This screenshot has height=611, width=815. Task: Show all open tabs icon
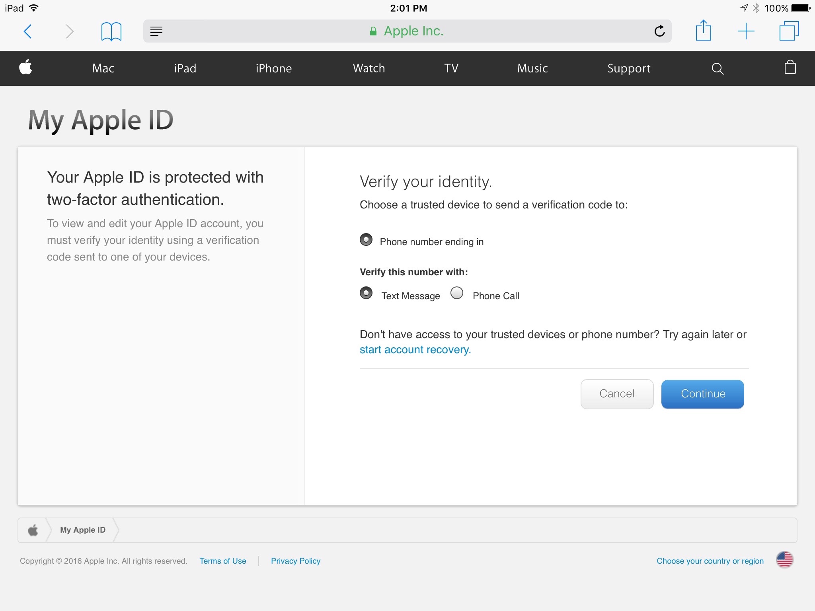tap(789, 31)
